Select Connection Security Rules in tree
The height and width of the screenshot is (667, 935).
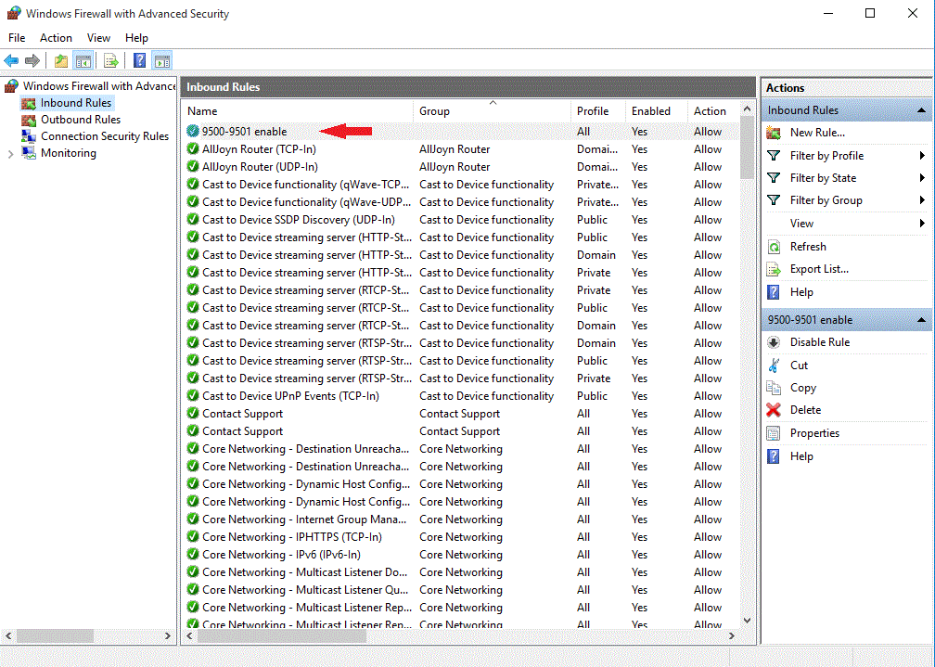coord(104,136)
